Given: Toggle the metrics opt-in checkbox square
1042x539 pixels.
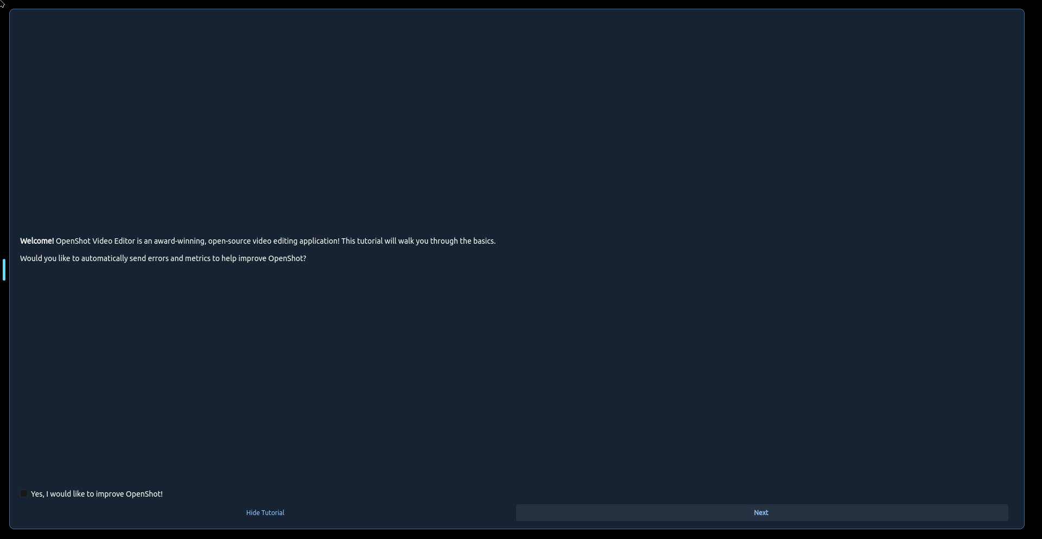Looking at the screenshot, I should 24,493.
